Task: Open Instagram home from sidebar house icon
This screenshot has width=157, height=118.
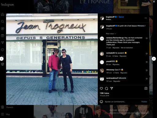Action: (2, 14)
